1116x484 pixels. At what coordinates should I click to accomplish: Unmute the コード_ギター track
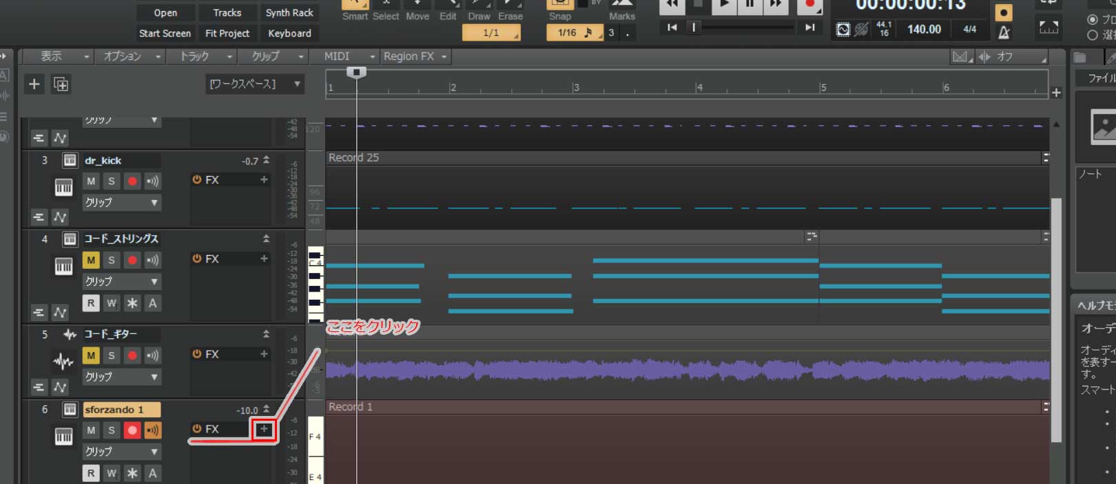tap(91, 355)
